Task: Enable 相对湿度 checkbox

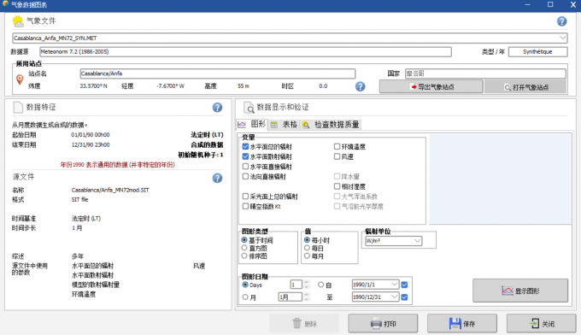Action: pyautogui.click(x=337, y=186)
